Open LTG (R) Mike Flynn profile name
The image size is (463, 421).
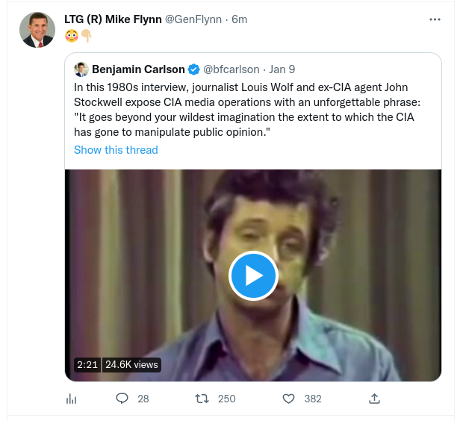113,19
